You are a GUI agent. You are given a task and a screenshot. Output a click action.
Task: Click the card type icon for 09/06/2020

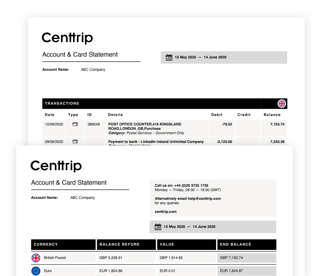(x=75, y=141)
